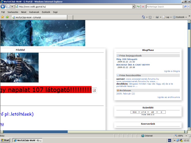Click the Friss bejegyzések section header
The height and width of the screenshot is (143, 191).
click(x=148, y=56)
